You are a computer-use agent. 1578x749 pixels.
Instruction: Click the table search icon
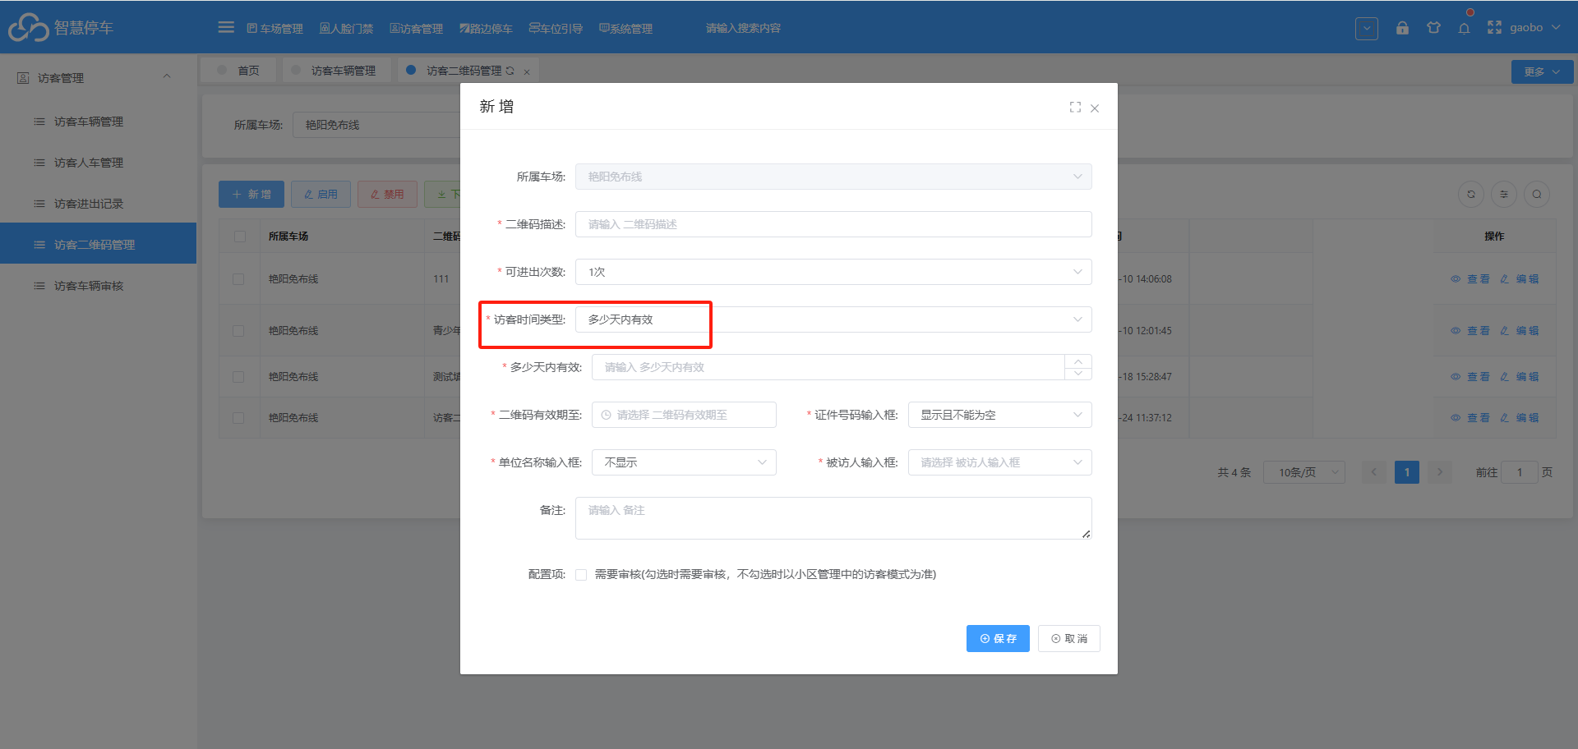1537,195
